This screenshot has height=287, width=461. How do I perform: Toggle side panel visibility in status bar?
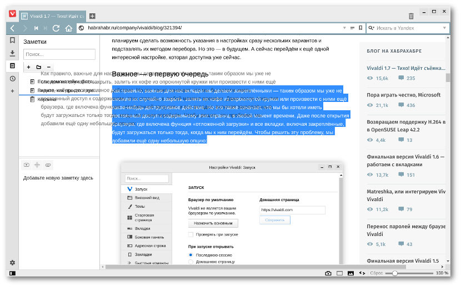[12, 273]
